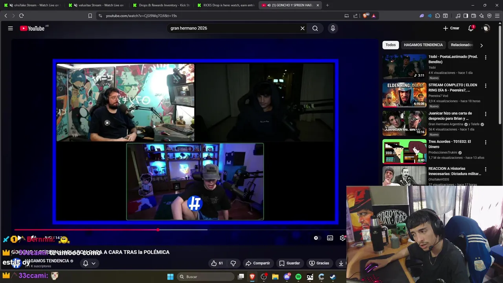Switch to Drops & Rewards Inventory tab
The image size is (503, 283).
pyautogui.click(x=161, y=5)
